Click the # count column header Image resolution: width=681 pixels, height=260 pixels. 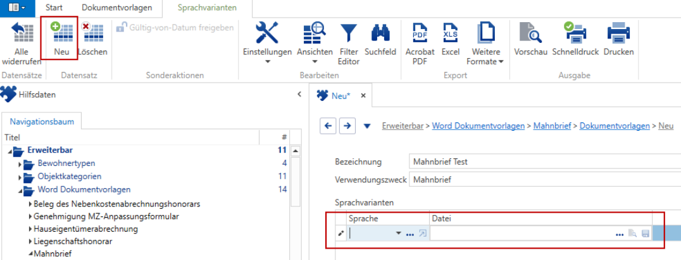pyautogui.click(x=275, y=138)
